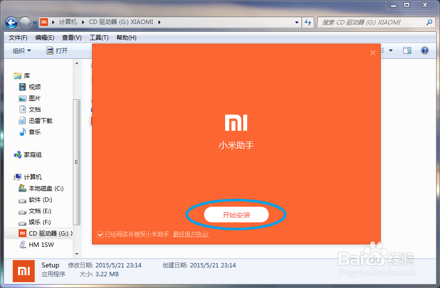Click the Explorer Back navigation arrow
This screenshot has height=288, width=440.
pyautogui.click(x=12, y=23)
